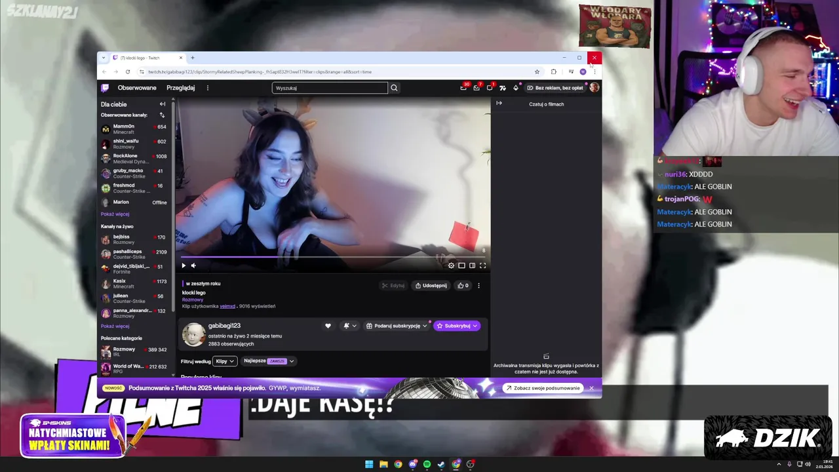Open gruby_macko channel in sidebar
839x472 pixels.
tap(134, 173)
